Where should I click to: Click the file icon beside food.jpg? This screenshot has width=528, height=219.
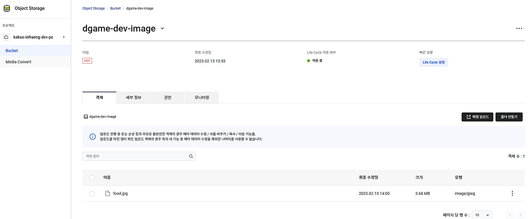[108, 194]
